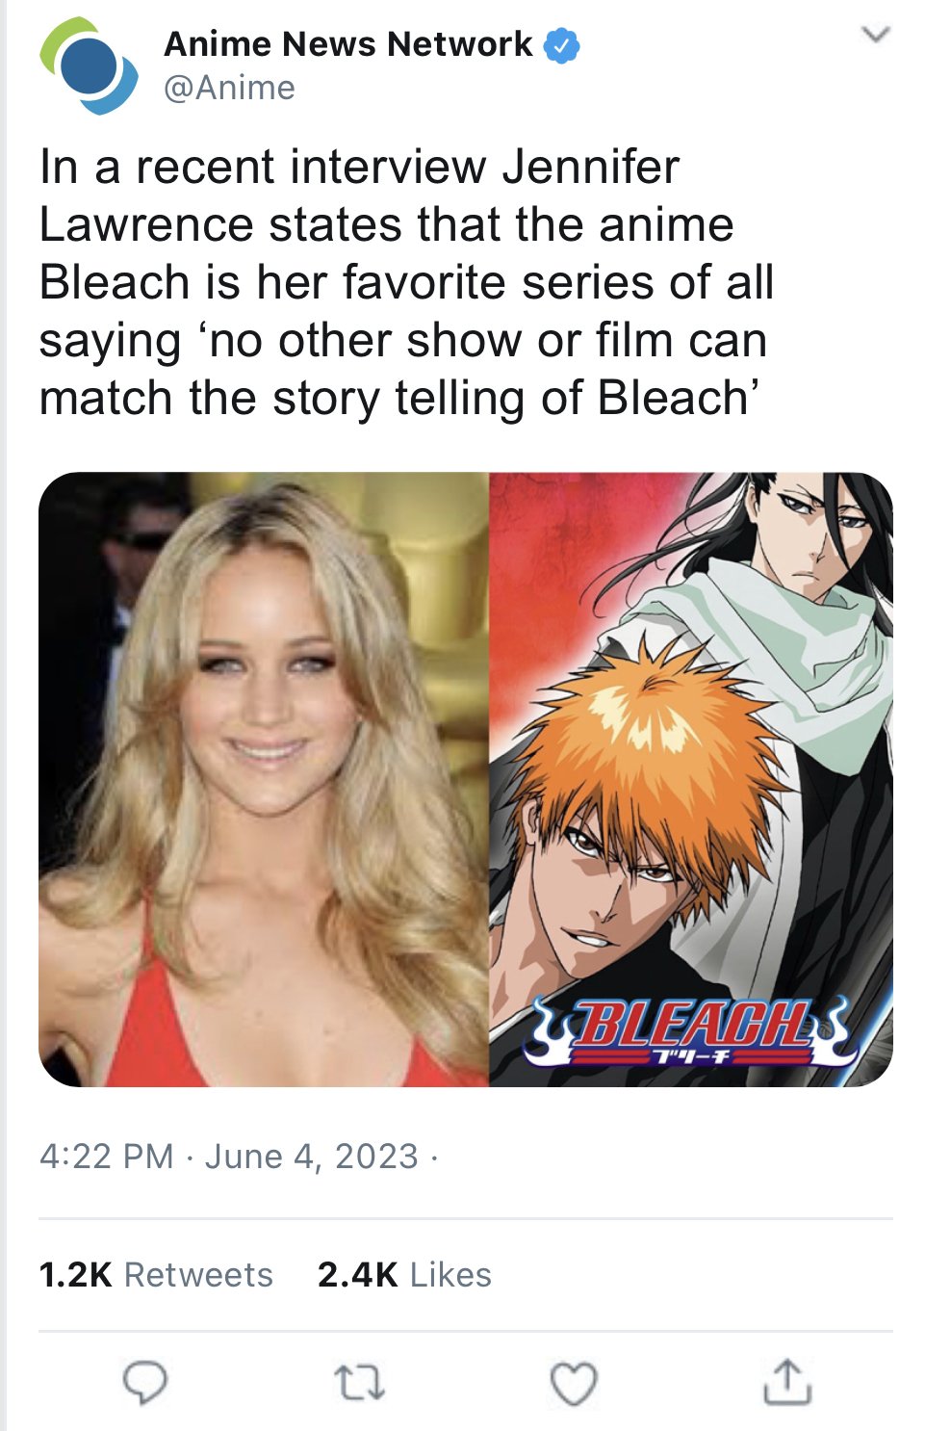Image resolution: width=925 pixels, height=1431 pixels.
Task: Open the Bleach anime poster image
Action: pos(691,779)
